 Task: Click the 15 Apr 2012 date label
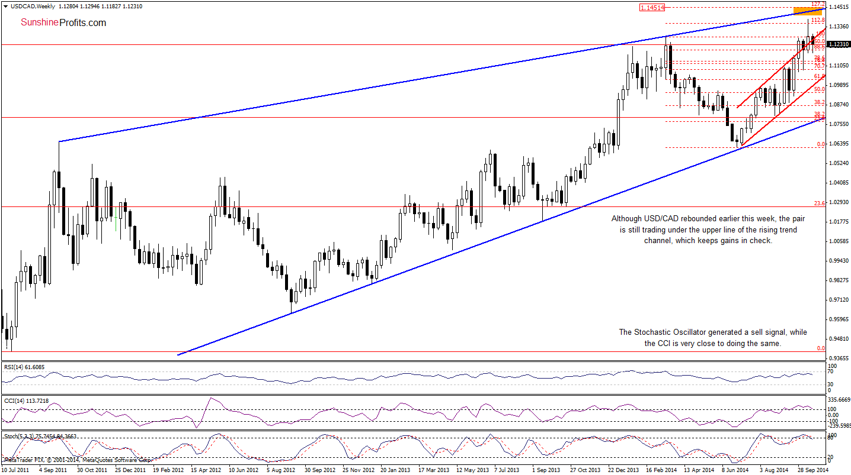(x=206, y=470)
